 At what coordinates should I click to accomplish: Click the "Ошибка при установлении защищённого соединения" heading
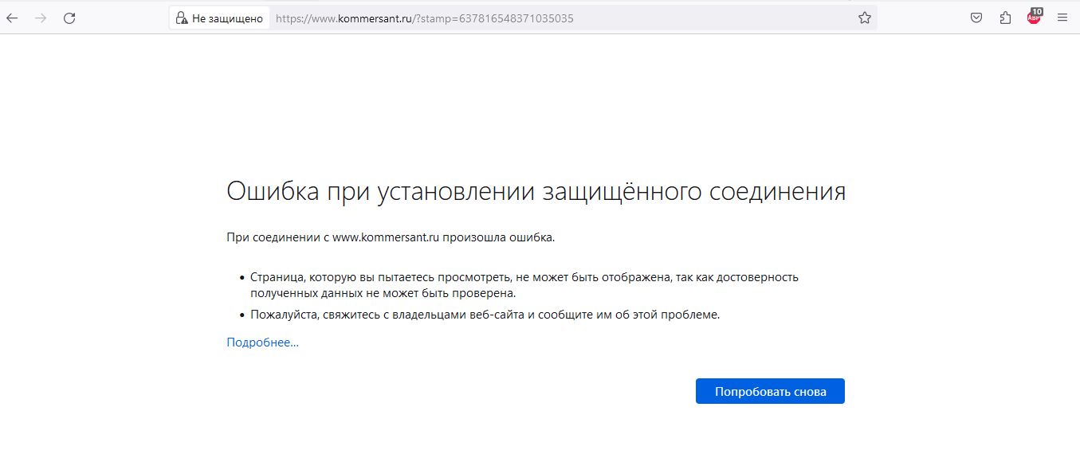536,192
